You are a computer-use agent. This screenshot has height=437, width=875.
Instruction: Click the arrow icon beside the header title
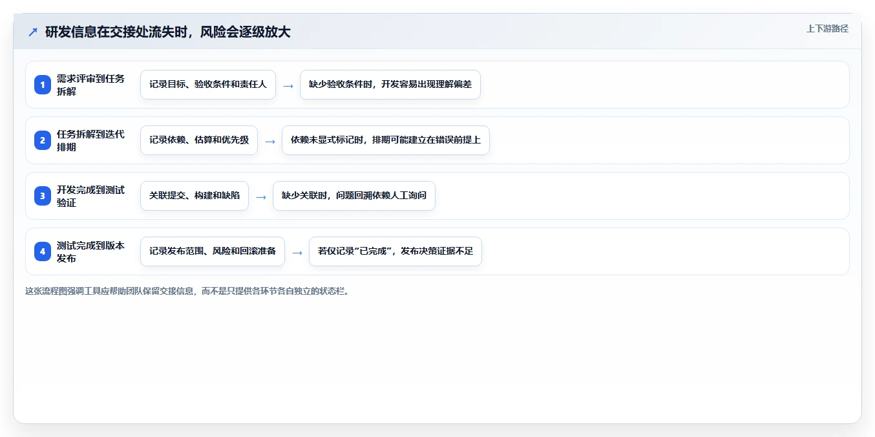33,32
